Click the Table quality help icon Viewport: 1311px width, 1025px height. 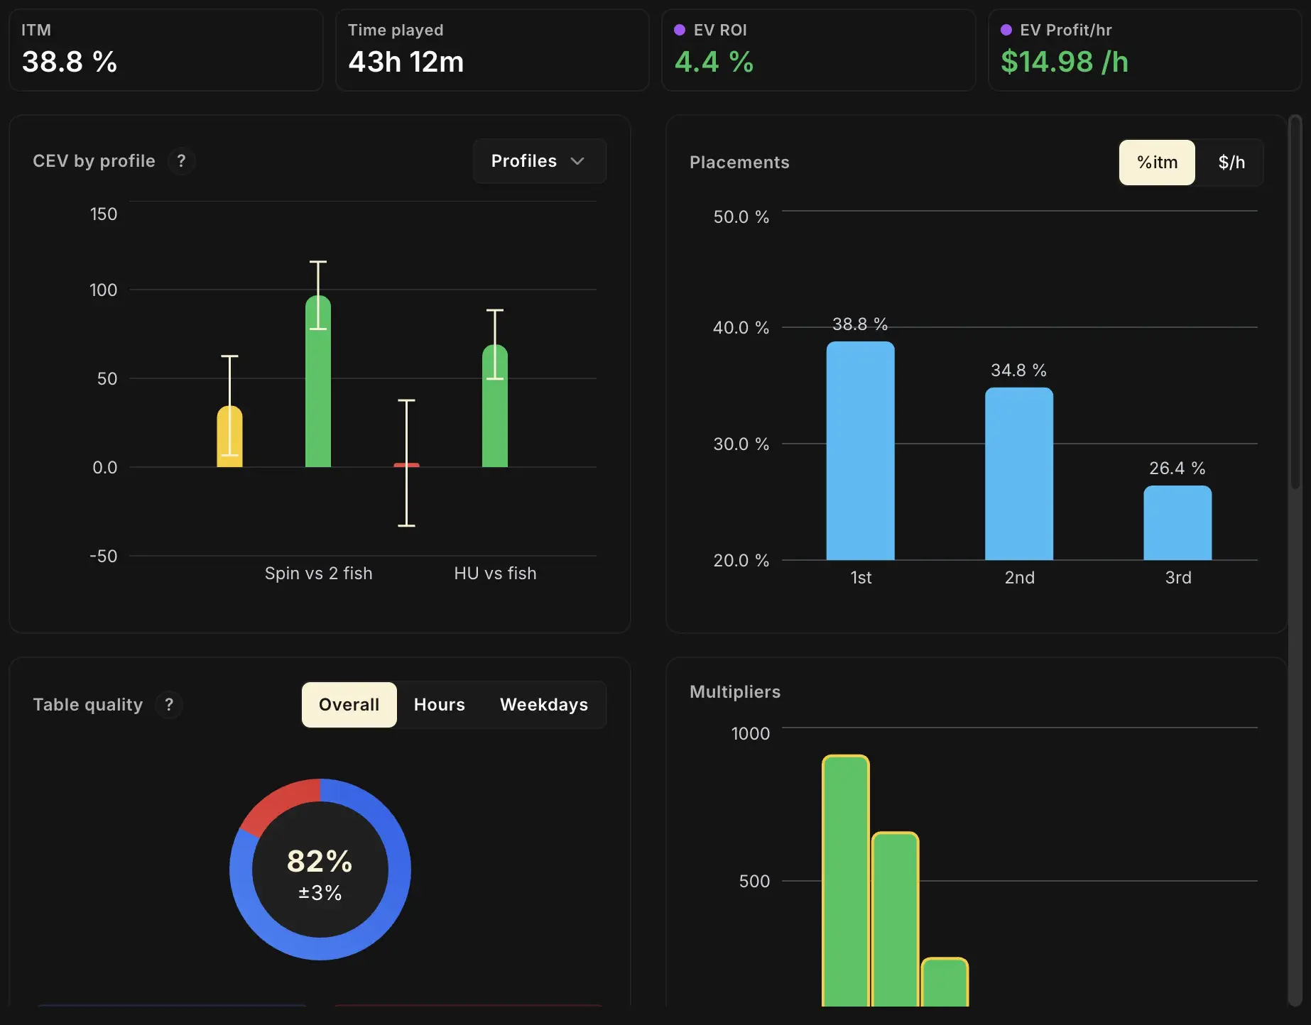pos(169,705)
